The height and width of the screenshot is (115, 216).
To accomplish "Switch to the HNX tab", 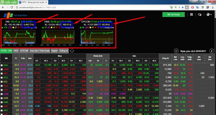I will point(16,51).
